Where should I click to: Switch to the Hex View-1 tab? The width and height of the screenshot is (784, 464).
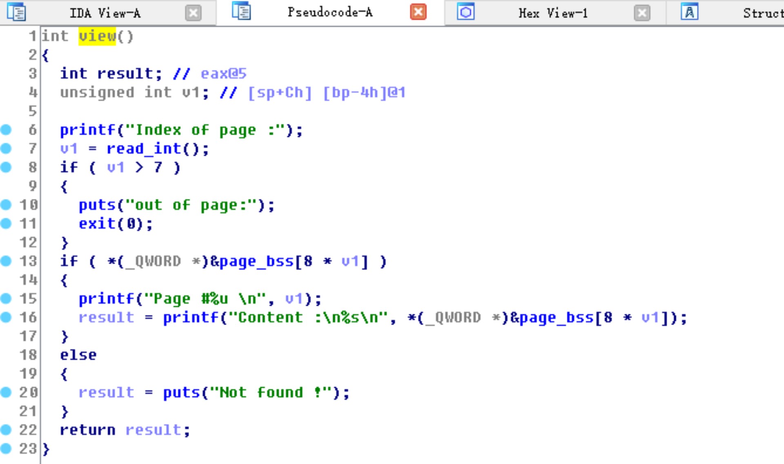[553, 13]
